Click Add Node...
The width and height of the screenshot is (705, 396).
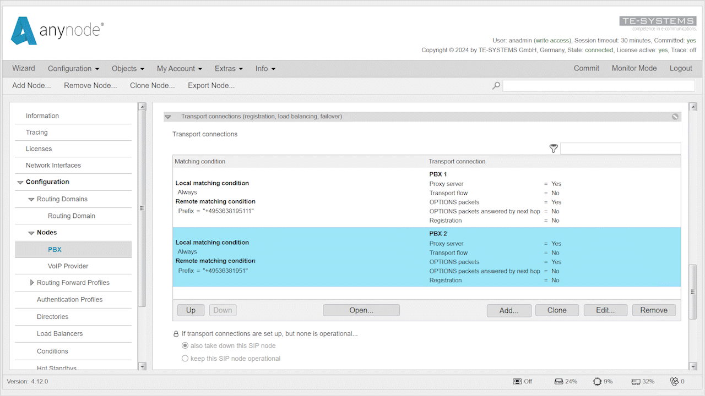coord(31,85)
